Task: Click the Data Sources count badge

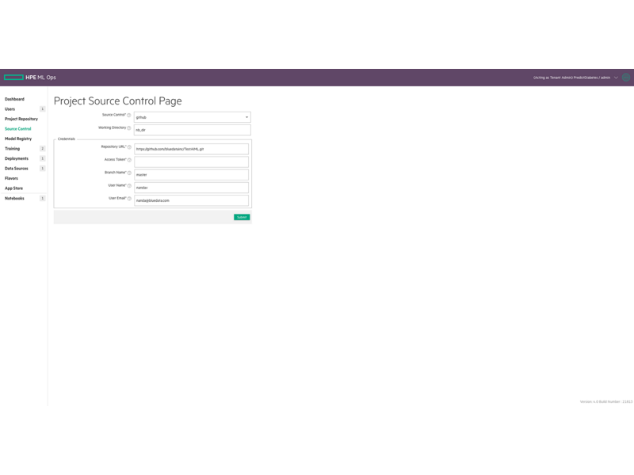Action: point(43,169)
